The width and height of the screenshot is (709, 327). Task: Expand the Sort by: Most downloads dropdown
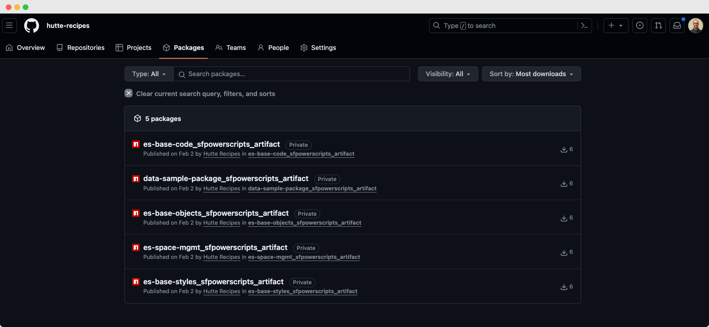pyautogui.click(x=531, y=74)
